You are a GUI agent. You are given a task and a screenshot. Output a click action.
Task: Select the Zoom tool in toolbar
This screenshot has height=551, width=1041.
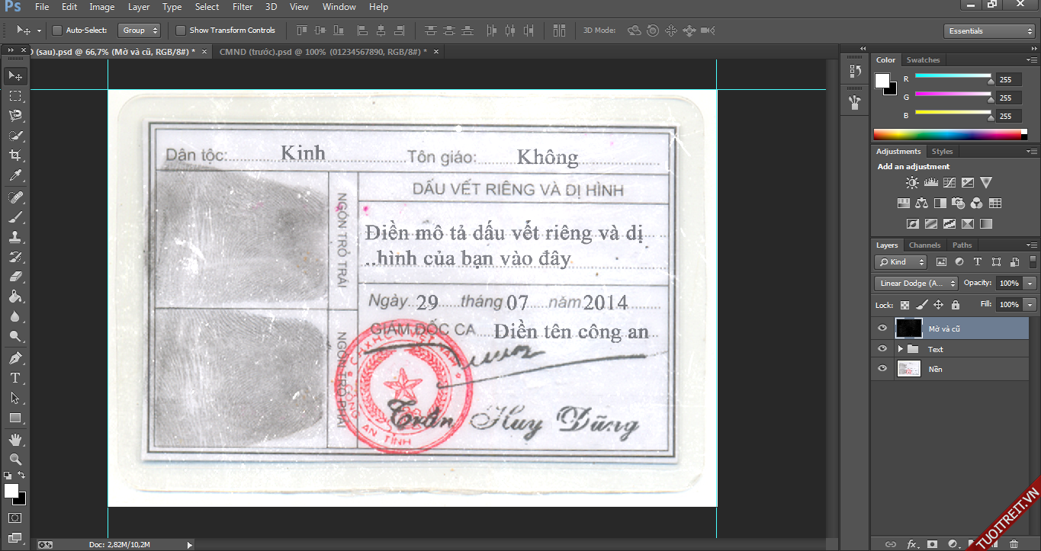click(x=15, y=459)
